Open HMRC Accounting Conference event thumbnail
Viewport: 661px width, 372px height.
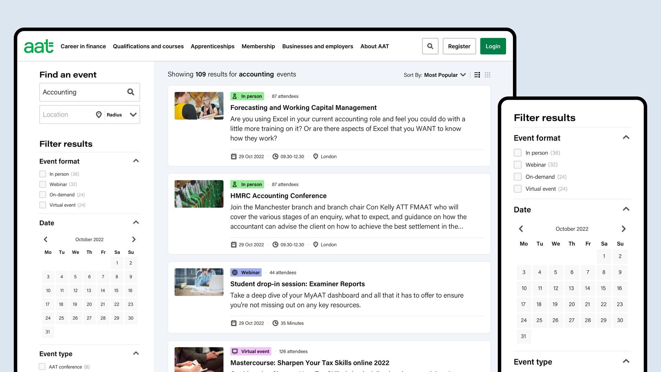coord(199,194)
